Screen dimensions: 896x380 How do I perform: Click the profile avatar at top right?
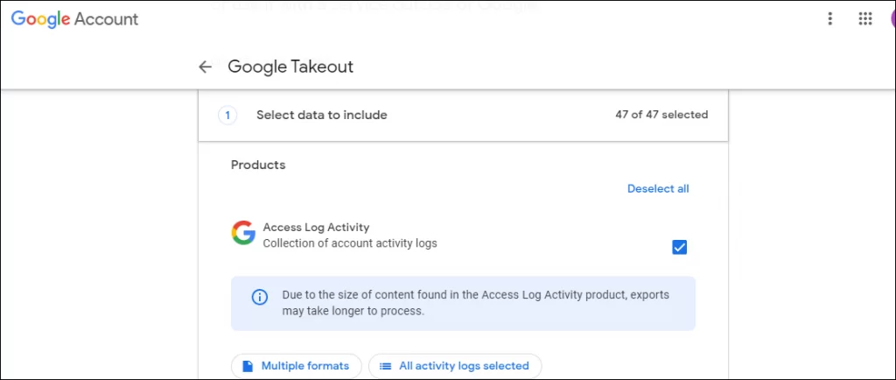point(892,19)
